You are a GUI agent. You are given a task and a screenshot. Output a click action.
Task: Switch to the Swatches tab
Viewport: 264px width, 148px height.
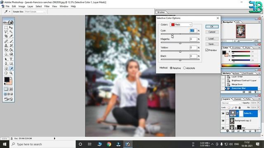pos(236,48)
